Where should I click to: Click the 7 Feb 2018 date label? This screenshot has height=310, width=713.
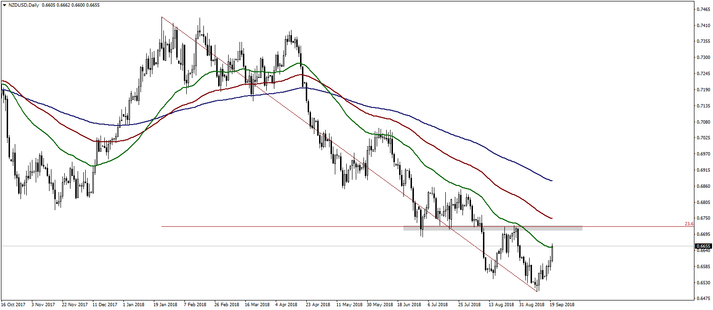point(195,305)
